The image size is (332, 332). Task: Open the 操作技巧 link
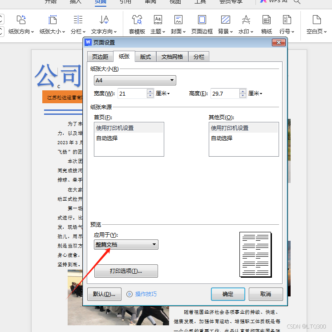point(146,294)
